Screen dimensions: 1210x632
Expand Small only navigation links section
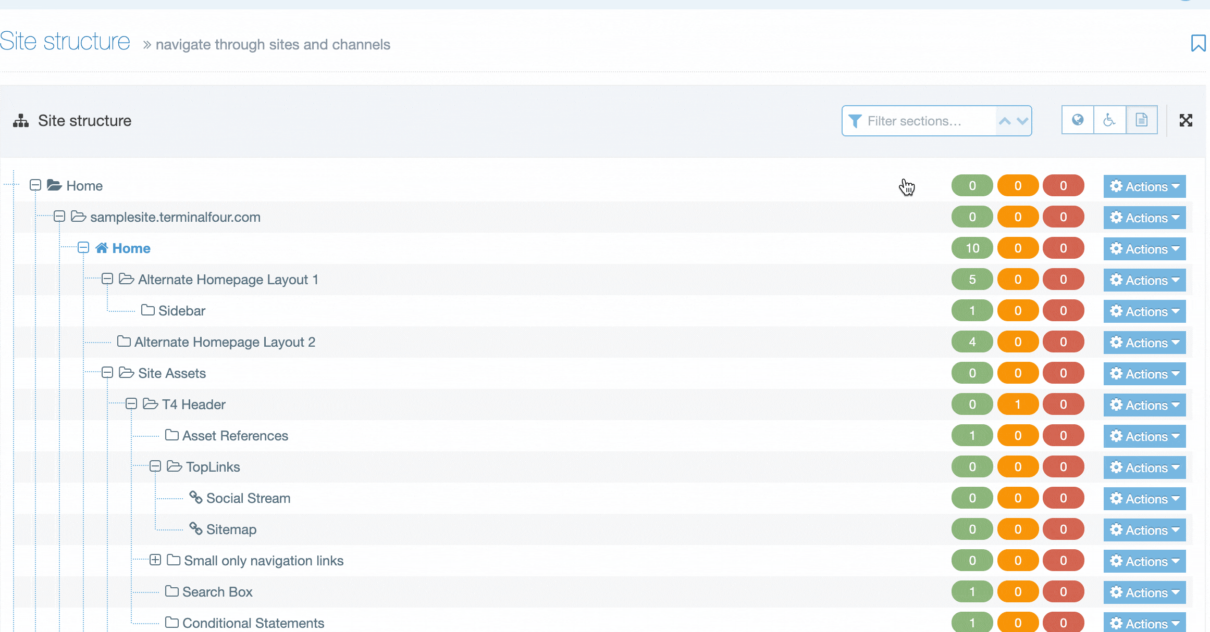tap(155, 560)
